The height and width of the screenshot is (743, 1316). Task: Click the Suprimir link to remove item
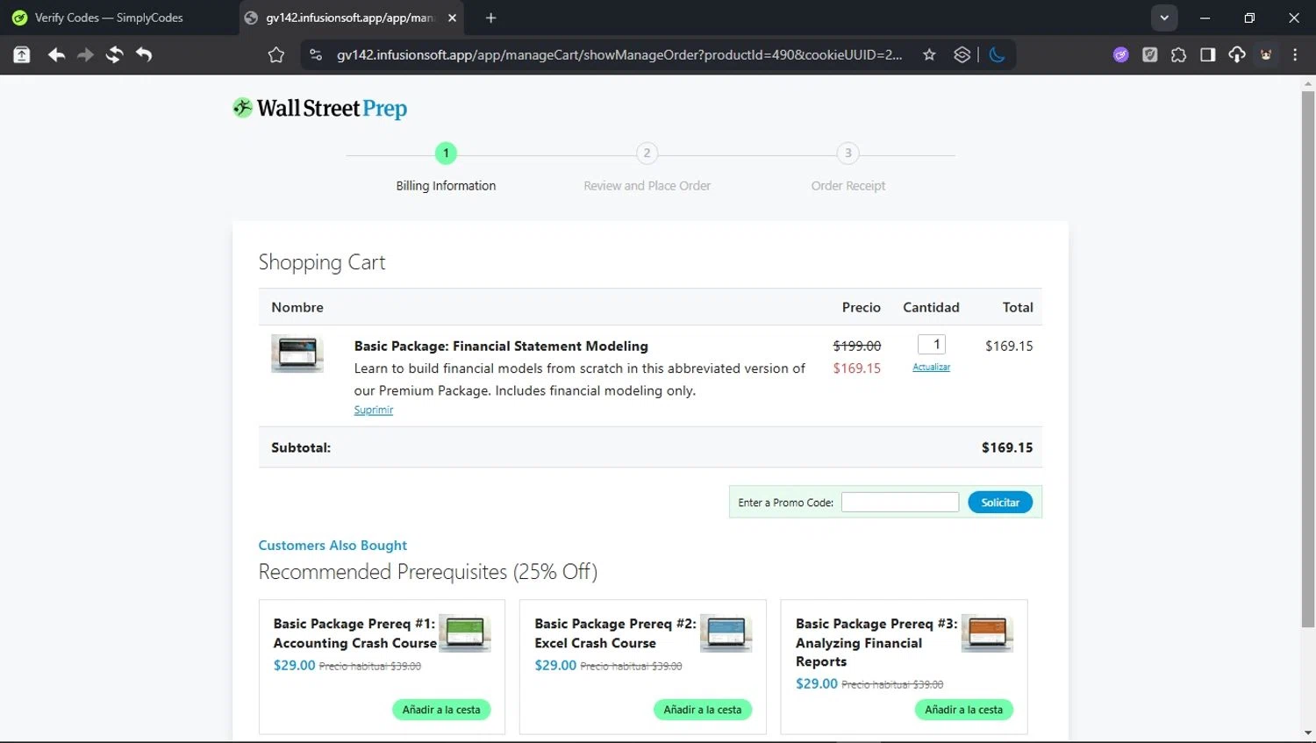pyautogui.click(x=374, y=410)
